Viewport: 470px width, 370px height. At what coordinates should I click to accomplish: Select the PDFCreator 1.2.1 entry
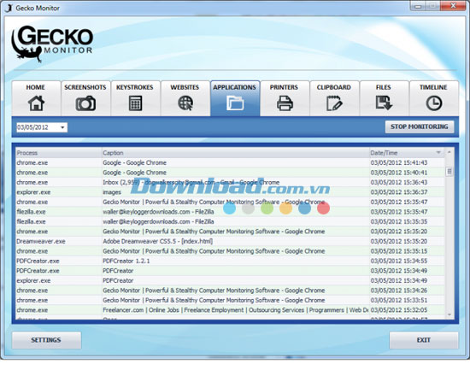[x=126, y=261]
